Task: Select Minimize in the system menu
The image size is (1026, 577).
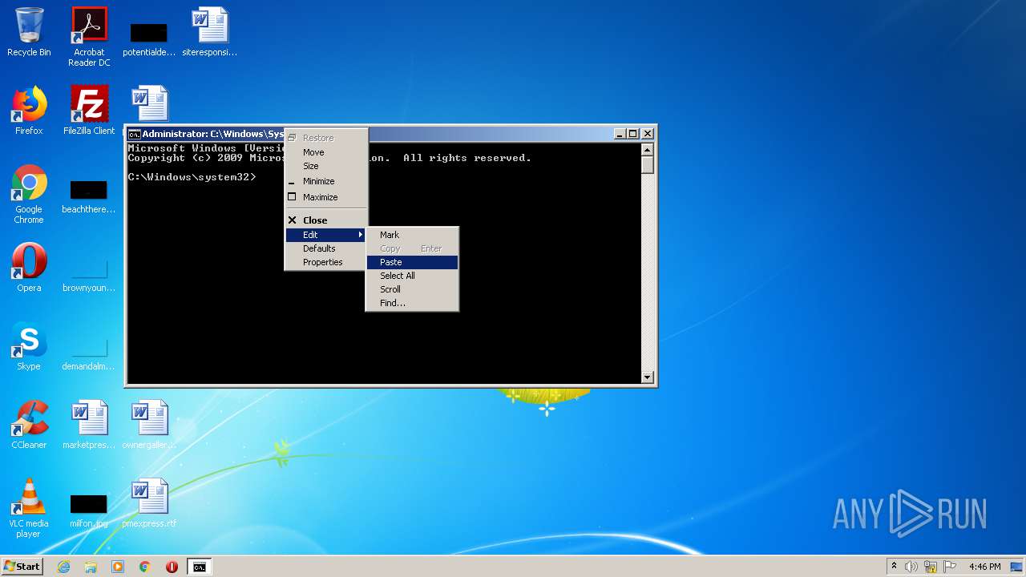Action: 326,181
